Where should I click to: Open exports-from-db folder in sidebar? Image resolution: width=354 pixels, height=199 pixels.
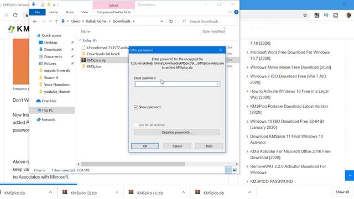tap(57, 70)
